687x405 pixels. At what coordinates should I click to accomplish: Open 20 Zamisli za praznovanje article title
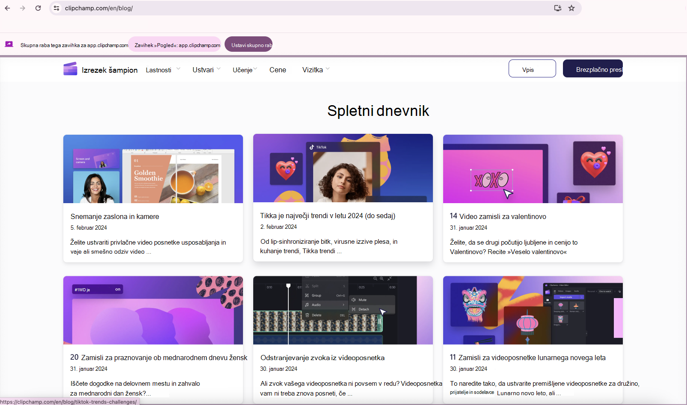[x=159, y=358]
